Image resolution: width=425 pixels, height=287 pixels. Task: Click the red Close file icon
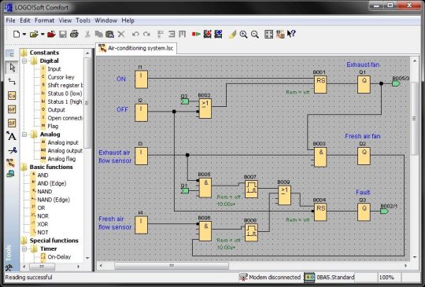(51, 34)
